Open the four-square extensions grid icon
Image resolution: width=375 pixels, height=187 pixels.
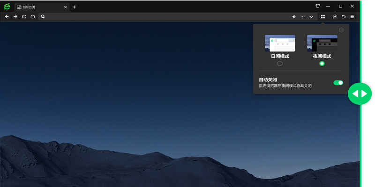[x=323, y=16]
